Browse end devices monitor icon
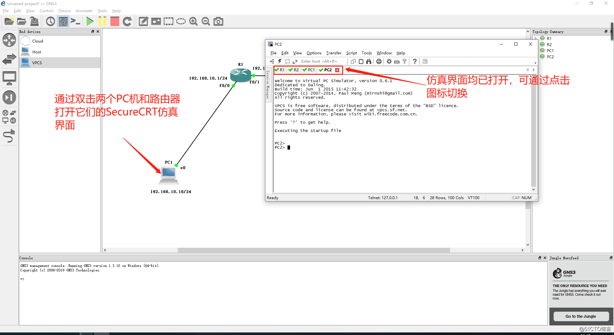Image resolution: width=614 pixels, height=335 pixels. click(9, 78)
